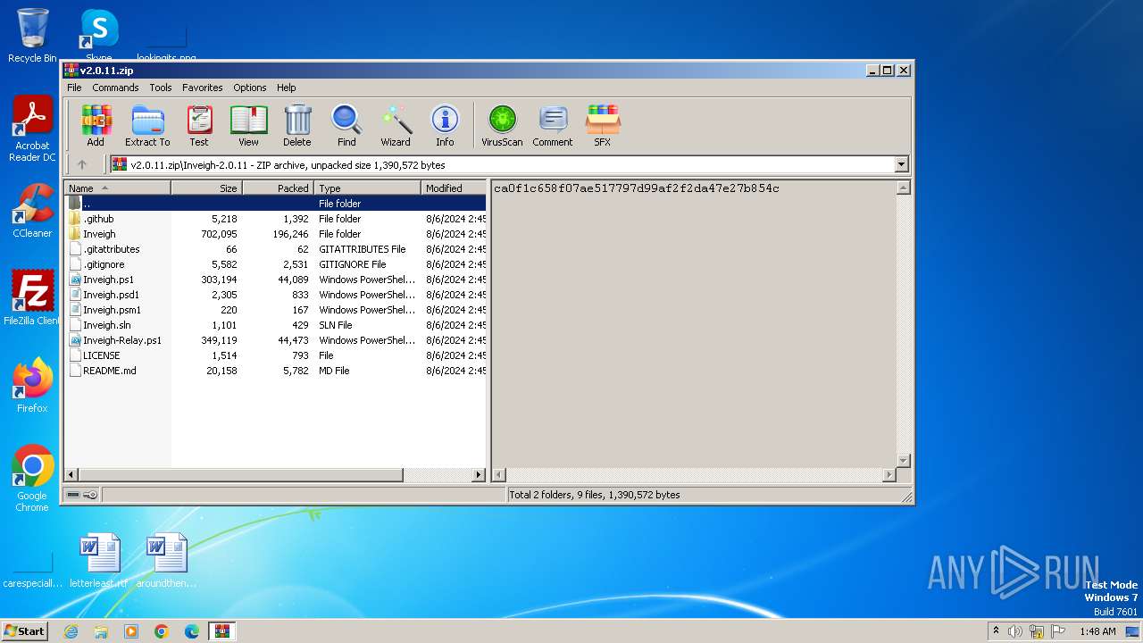Open Firefox desktop shortcut
The width and height of the screenshot is (1143, 643).
(x=32, y=386)
